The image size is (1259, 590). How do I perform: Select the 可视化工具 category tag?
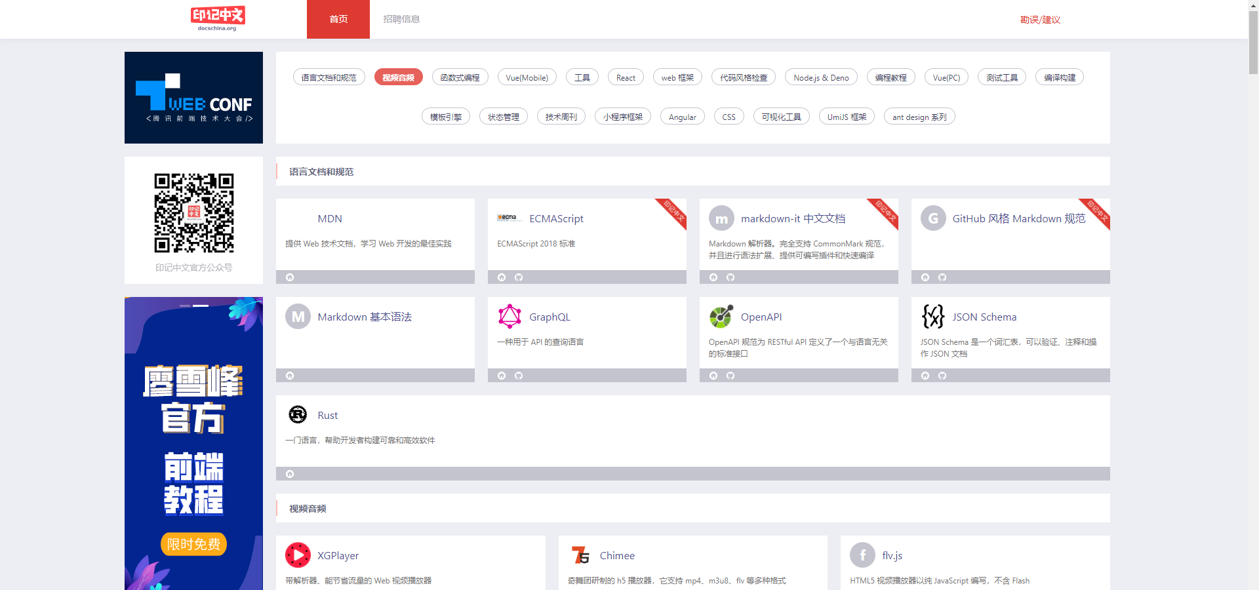click(x=782, y=117)
